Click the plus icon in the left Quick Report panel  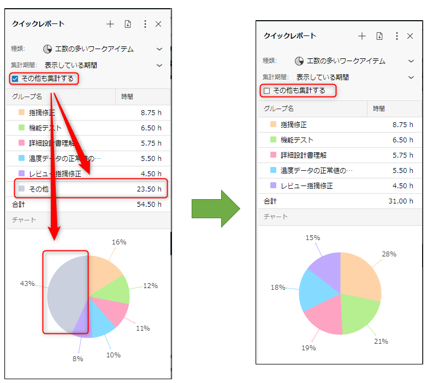click(110, 24)
